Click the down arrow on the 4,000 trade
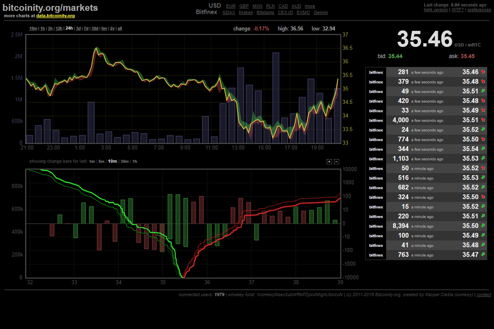Screen dimensions: 494x329 [x=483, y=120]
